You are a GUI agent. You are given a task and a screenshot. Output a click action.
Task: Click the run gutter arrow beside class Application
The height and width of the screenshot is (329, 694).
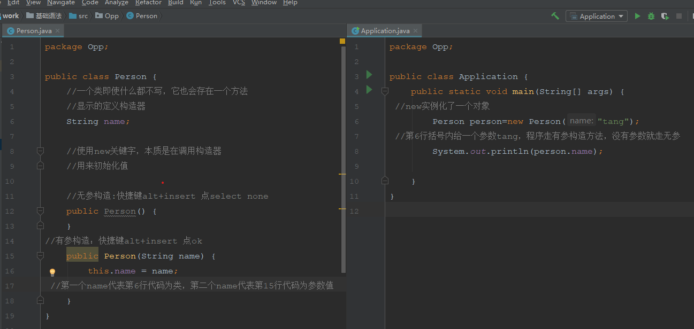(x=369, y=75)
